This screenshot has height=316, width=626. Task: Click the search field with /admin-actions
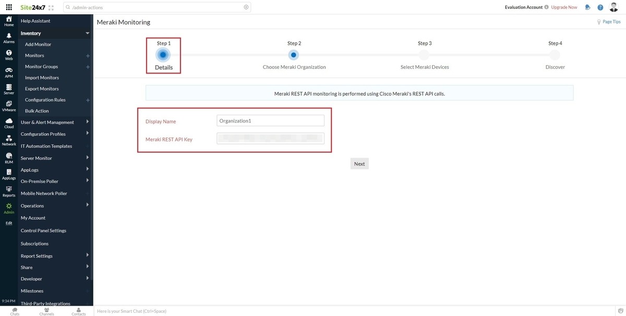(x=156, y=7)
